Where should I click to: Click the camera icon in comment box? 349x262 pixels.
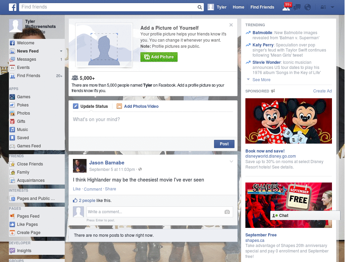pos(227,212)
